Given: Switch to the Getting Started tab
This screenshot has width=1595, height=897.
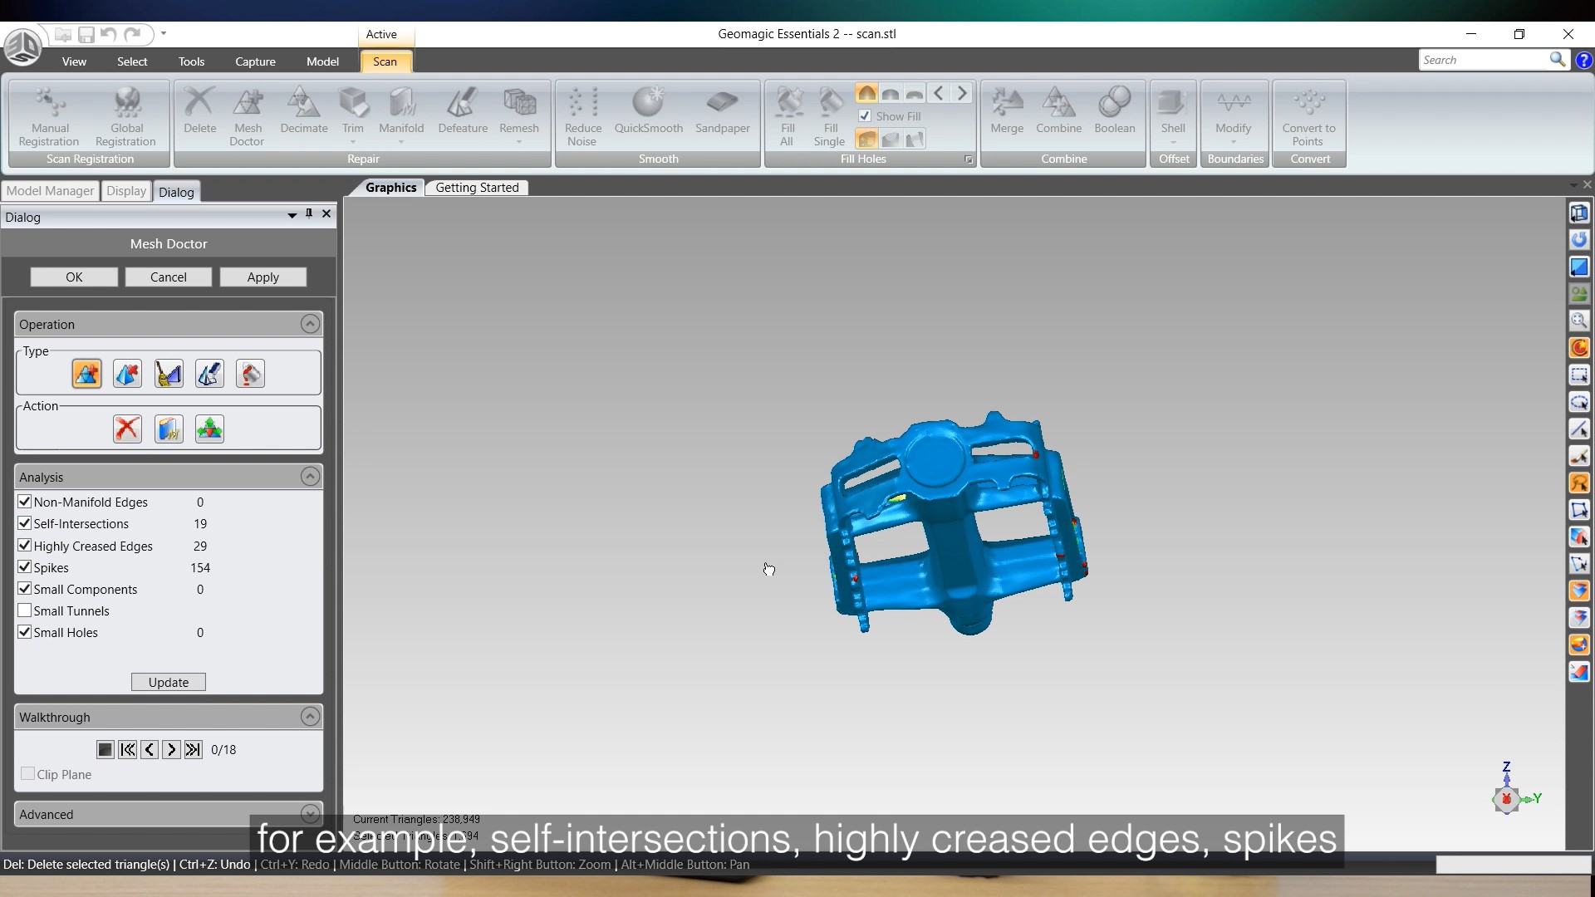Looking at the screenshot, I should tap(476, 187).
